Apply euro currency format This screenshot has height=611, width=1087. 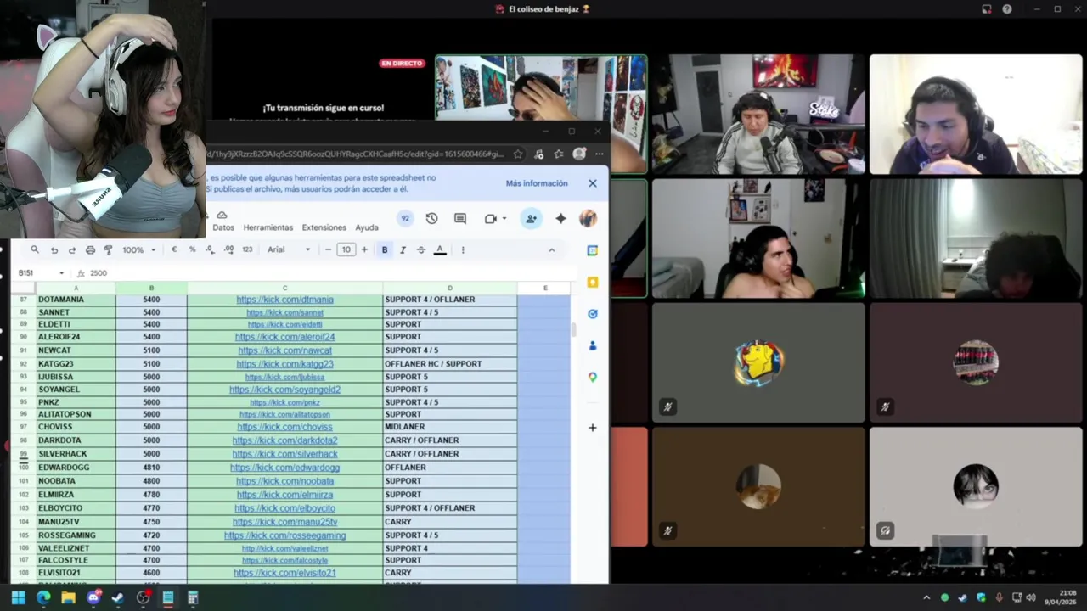(x=174, y=249)
